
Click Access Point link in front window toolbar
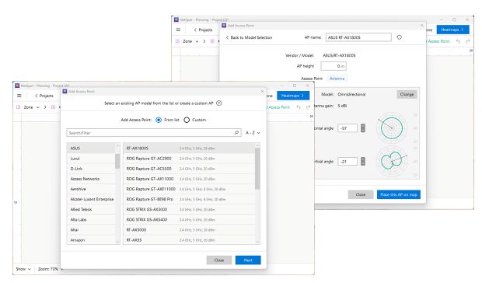[279, 107]
